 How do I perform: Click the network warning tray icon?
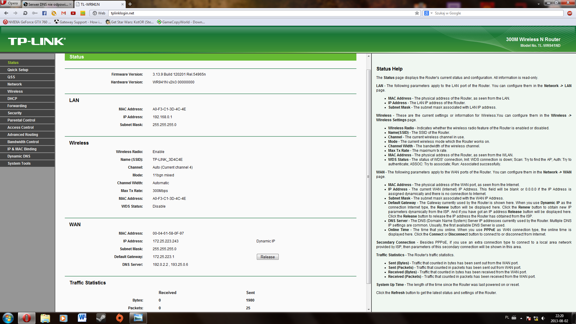pyautogui.click(x=536, y=318)
